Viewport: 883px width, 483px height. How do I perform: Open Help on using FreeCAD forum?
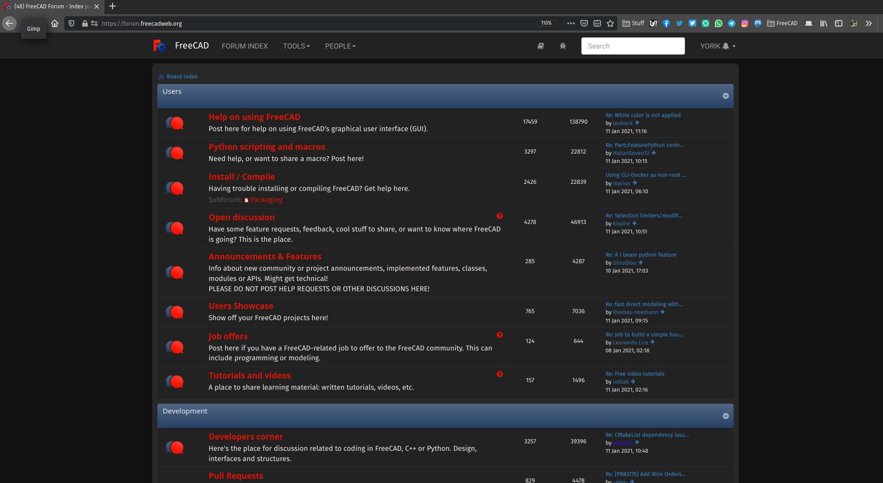click(x=254, y=117)
